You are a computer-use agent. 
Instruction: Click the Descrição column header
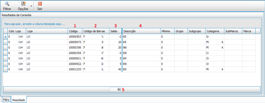(141, 31)
